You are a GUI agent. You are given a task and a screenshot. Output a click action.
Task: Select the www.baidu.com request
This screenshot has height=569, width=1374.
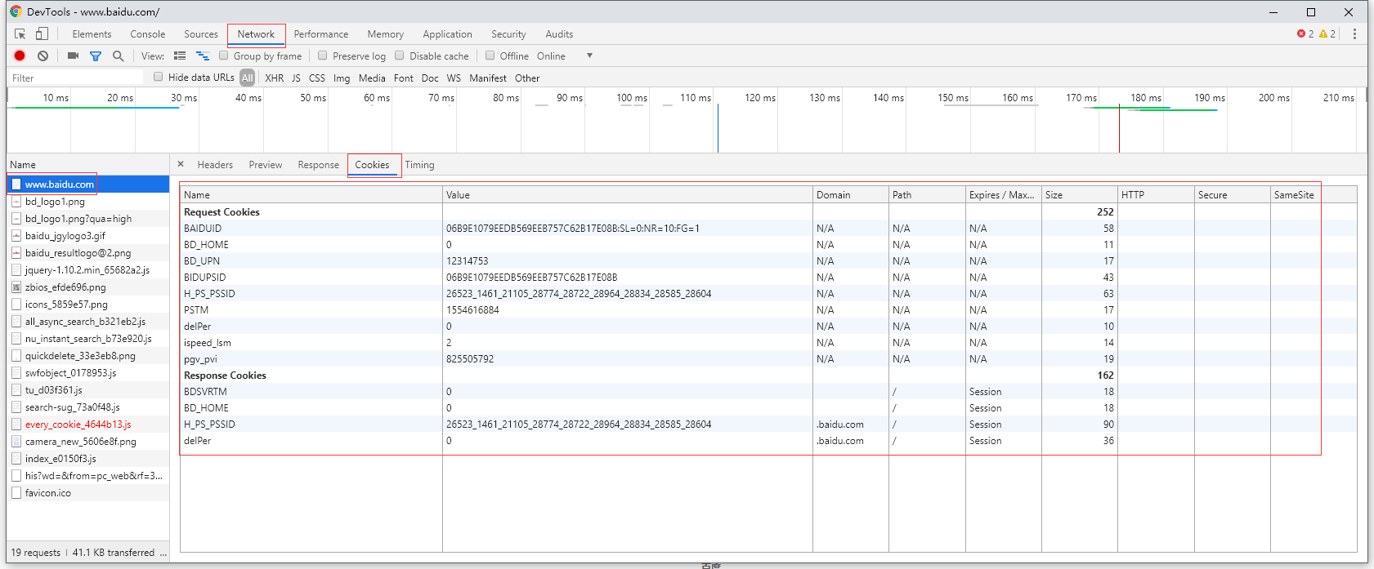(88, 184)
